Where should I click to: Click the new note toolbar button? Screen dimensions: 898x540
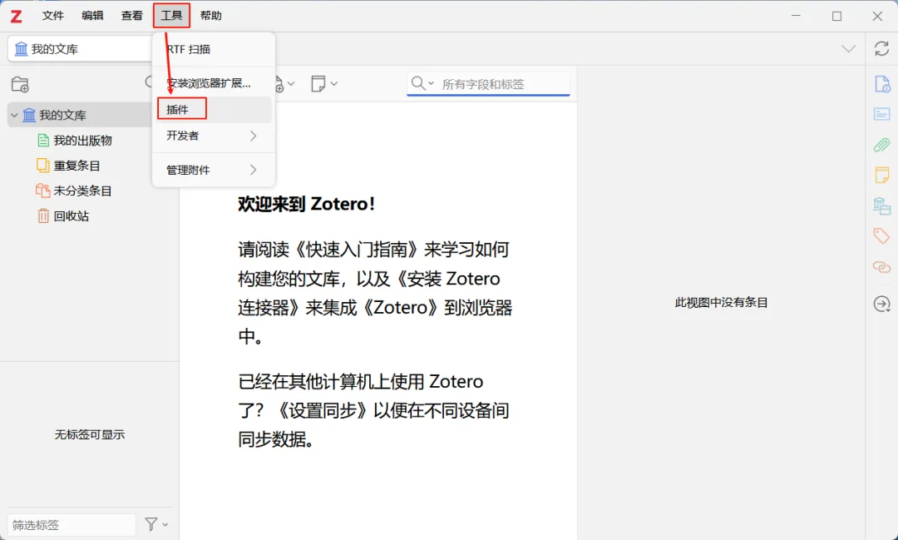coord(324,84)
